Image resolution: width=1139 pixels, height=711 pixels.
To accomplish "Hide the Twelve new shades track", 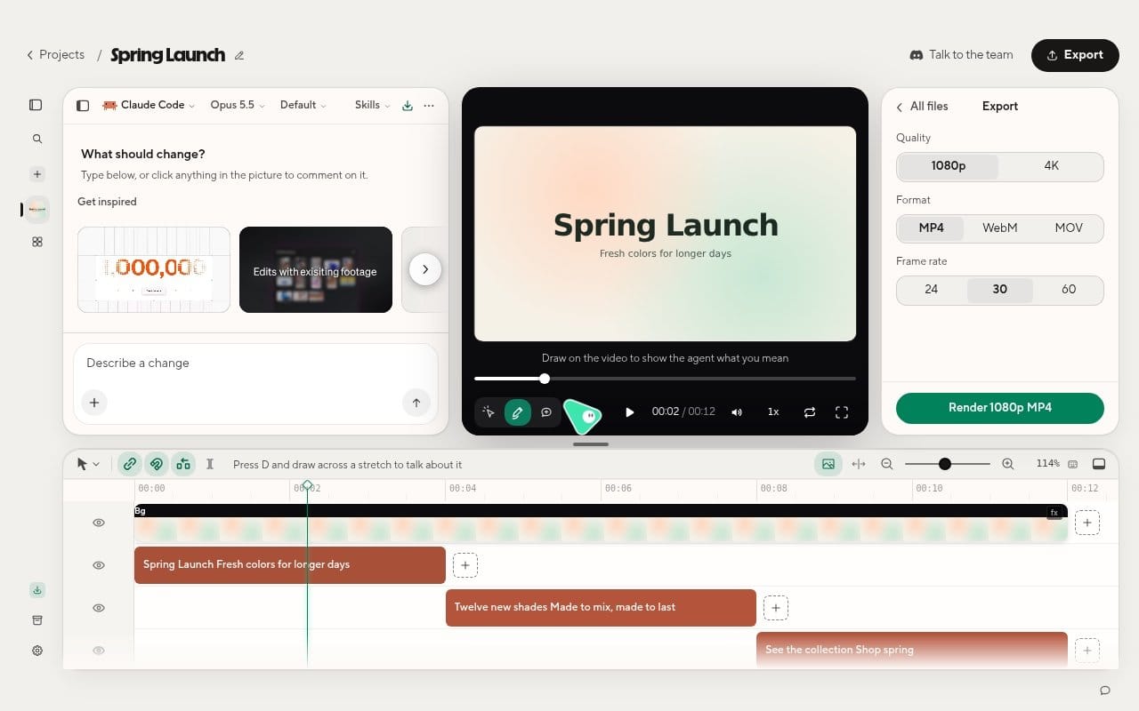I will point(99,608).
